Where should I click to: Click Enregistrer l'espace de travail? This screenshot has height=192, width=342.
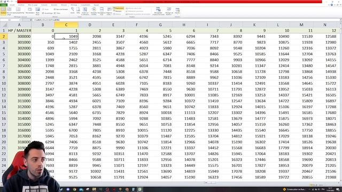(158, 11)
